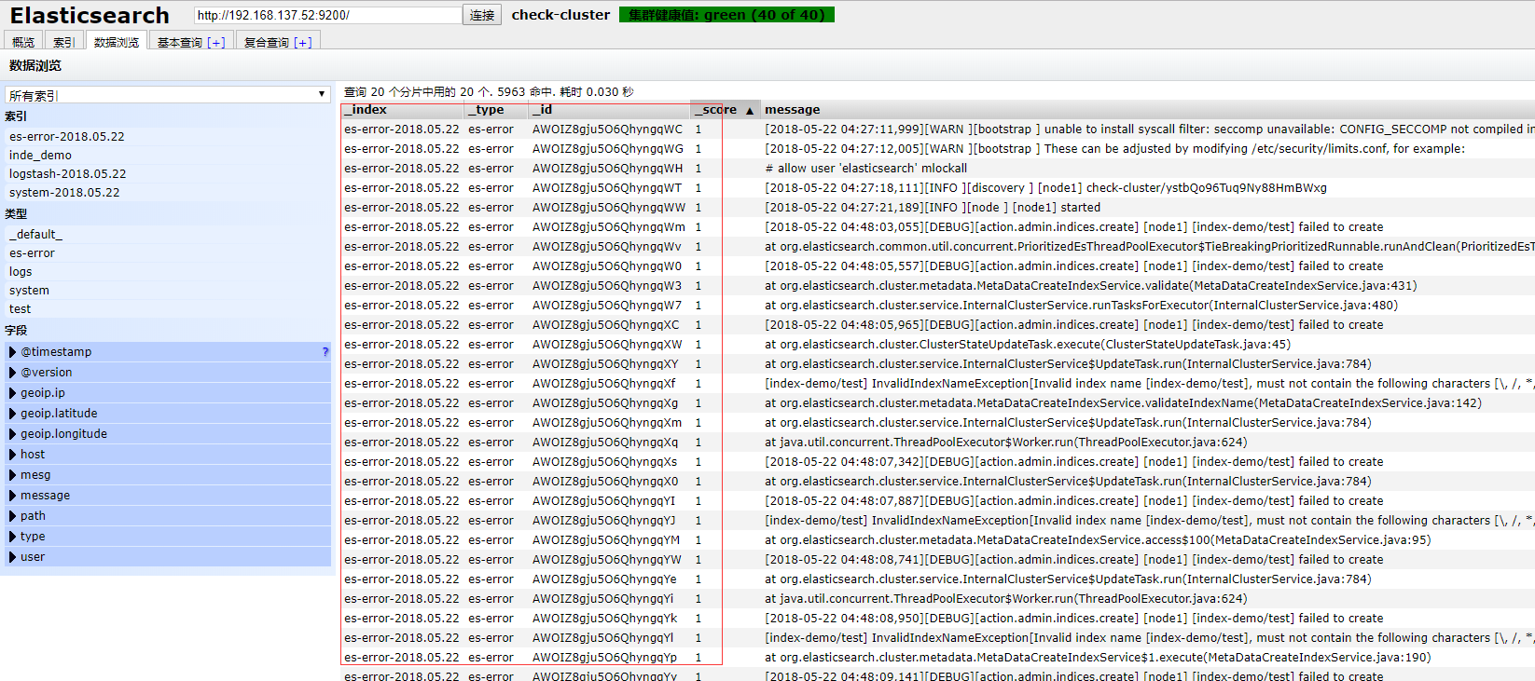Click the ClusterStateUpdateTask.java:45 message
The width and height of the screenshot is (1535, 681).
[1028, 345]
